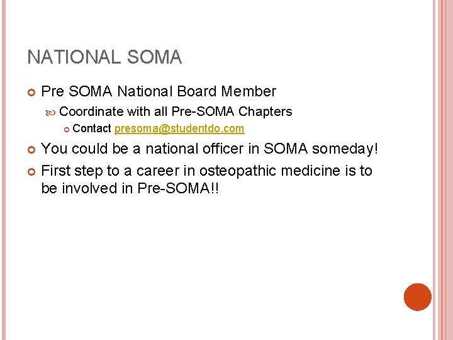The height and width of the screenshot is (340, 453).
Task: Click the pink border strip on the left edge
Action: click(3, 170)
